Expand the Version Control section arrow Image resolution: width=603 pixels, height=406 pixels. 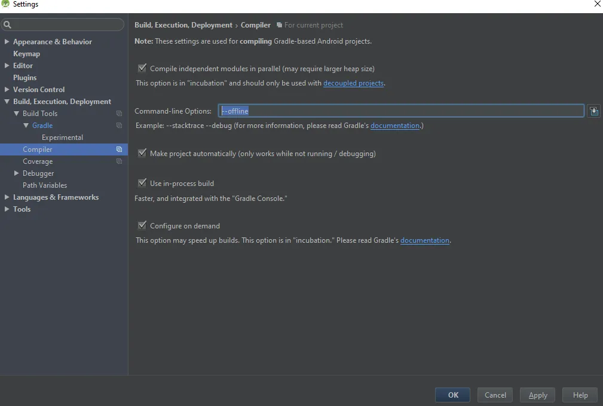(x=7, y=89)
